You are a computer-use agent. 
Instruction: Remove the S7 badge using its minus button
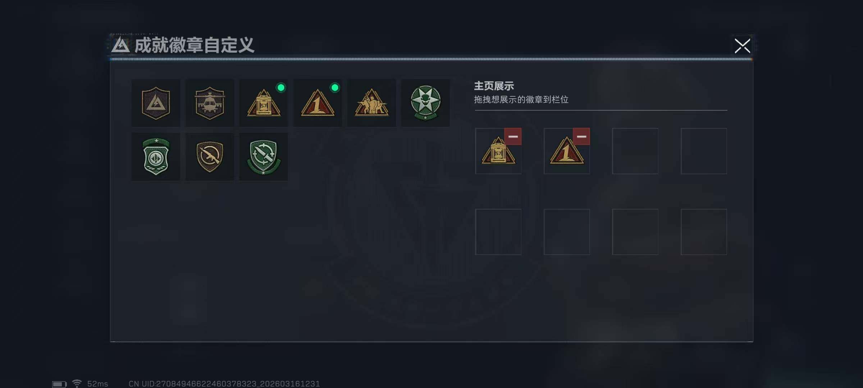tap(513, 137)
